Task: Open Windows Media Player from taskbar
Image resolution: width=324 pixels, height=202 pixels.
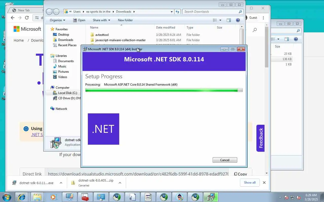Action: (53, 197)
